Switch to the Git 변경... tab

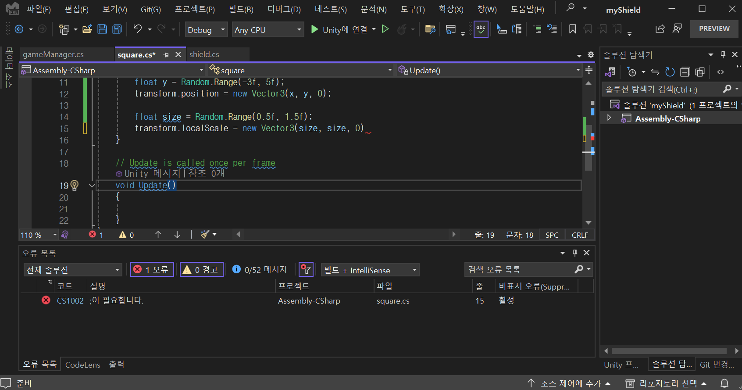tap(717, 365)
